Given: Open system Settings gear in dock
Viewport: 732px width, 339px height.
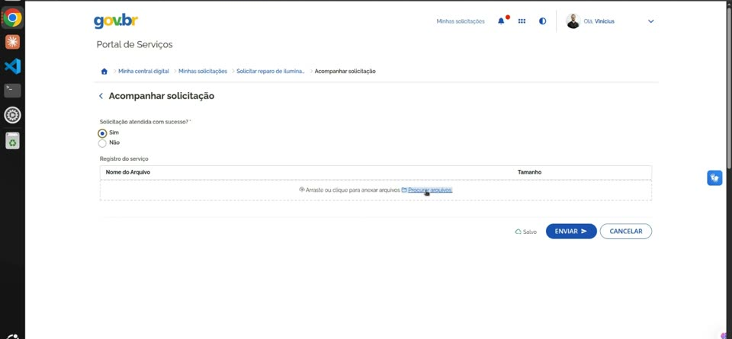Looking at the screenshot, I should point(13,115).
